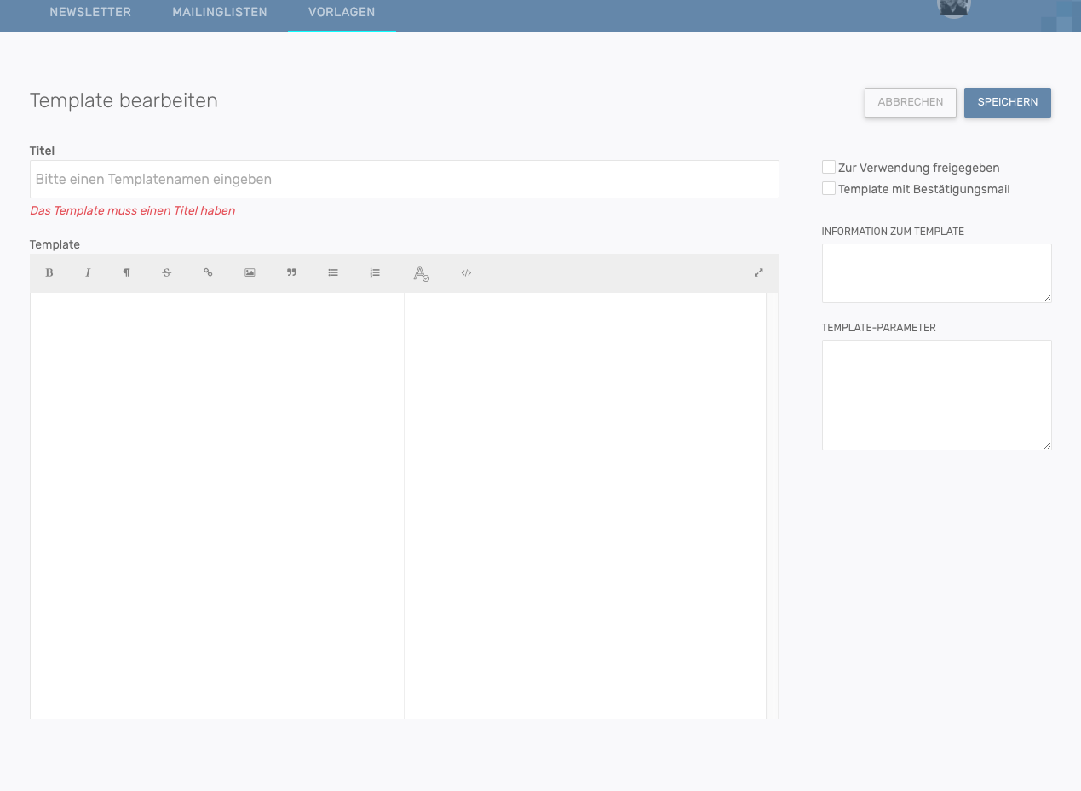Cancel editing with the Abbrechen button
Viewport: 1081px width, 791px height.
pos(910,102)
